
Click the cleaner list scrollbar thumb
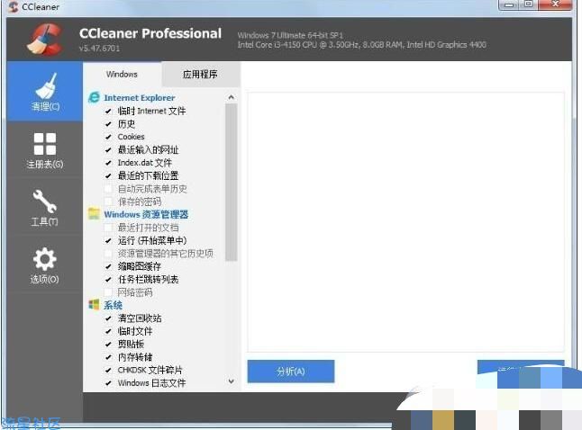[232, 183]
